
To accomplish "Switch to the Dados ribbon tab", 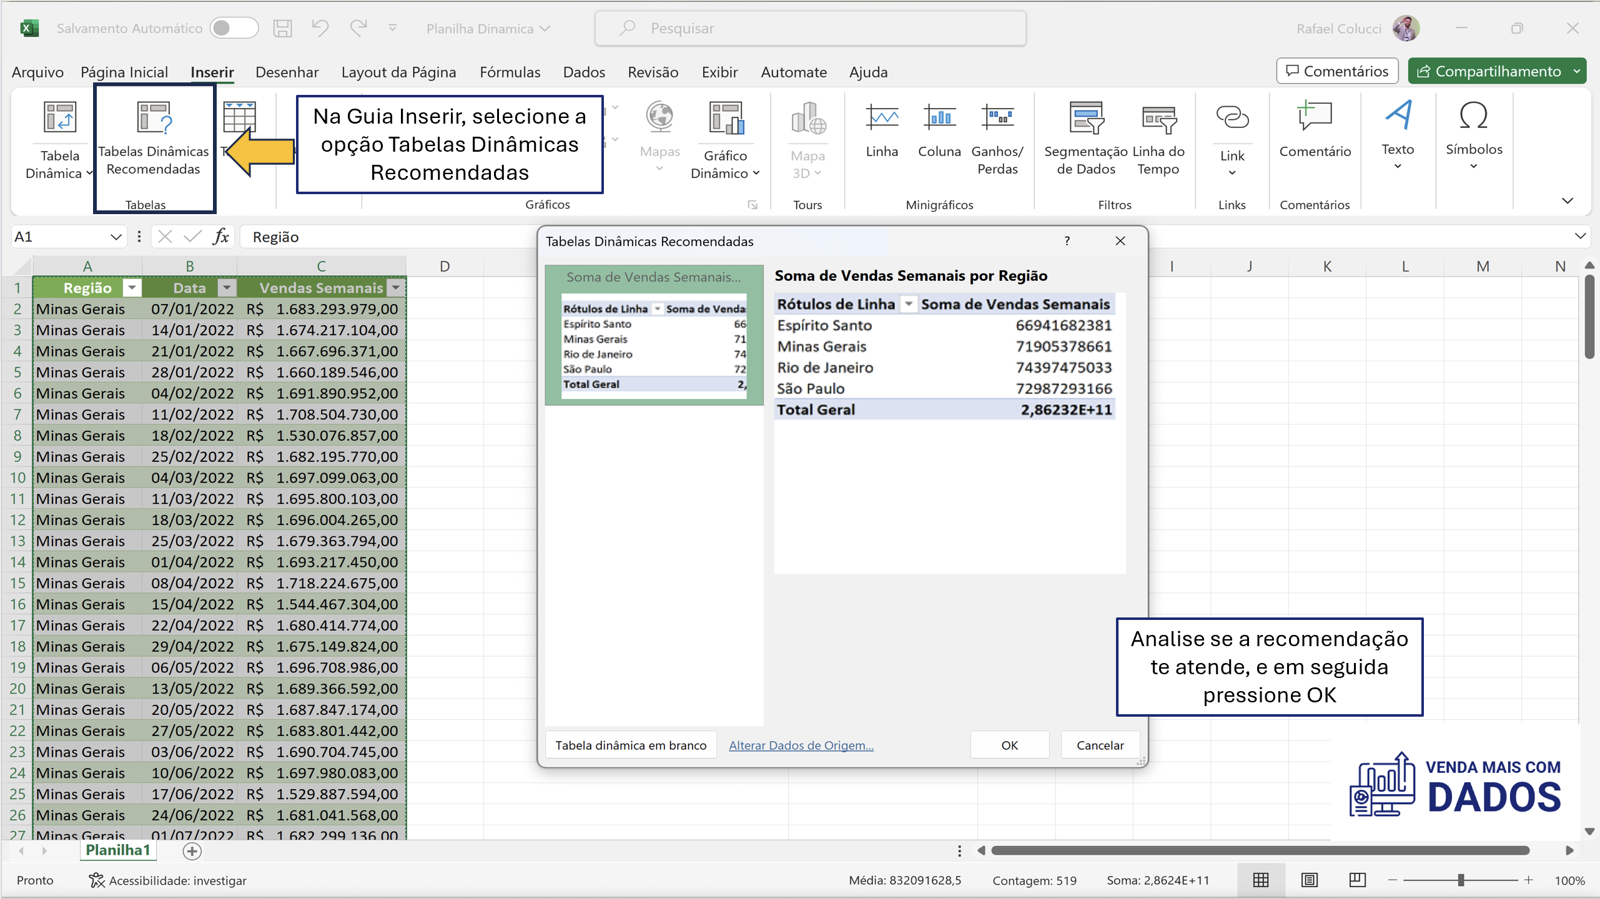I will tap(583, 72).
